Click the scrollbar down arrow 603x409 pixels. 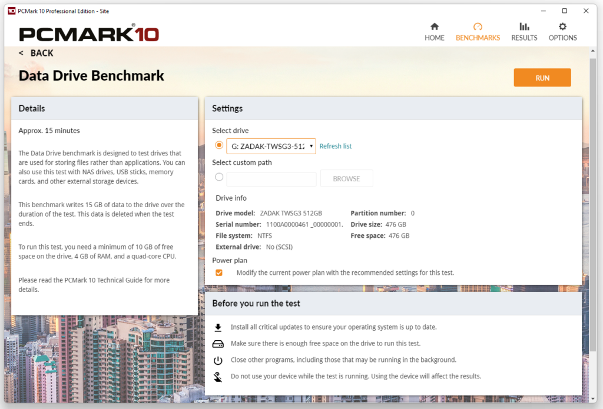coord(592,398)
